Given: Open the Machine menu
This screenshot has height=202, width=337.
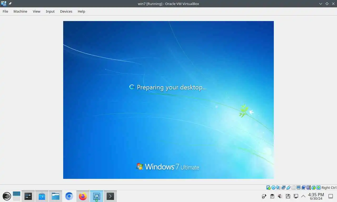Looking at the screenshot, I should pyautogui.click(x=20, y=11).
